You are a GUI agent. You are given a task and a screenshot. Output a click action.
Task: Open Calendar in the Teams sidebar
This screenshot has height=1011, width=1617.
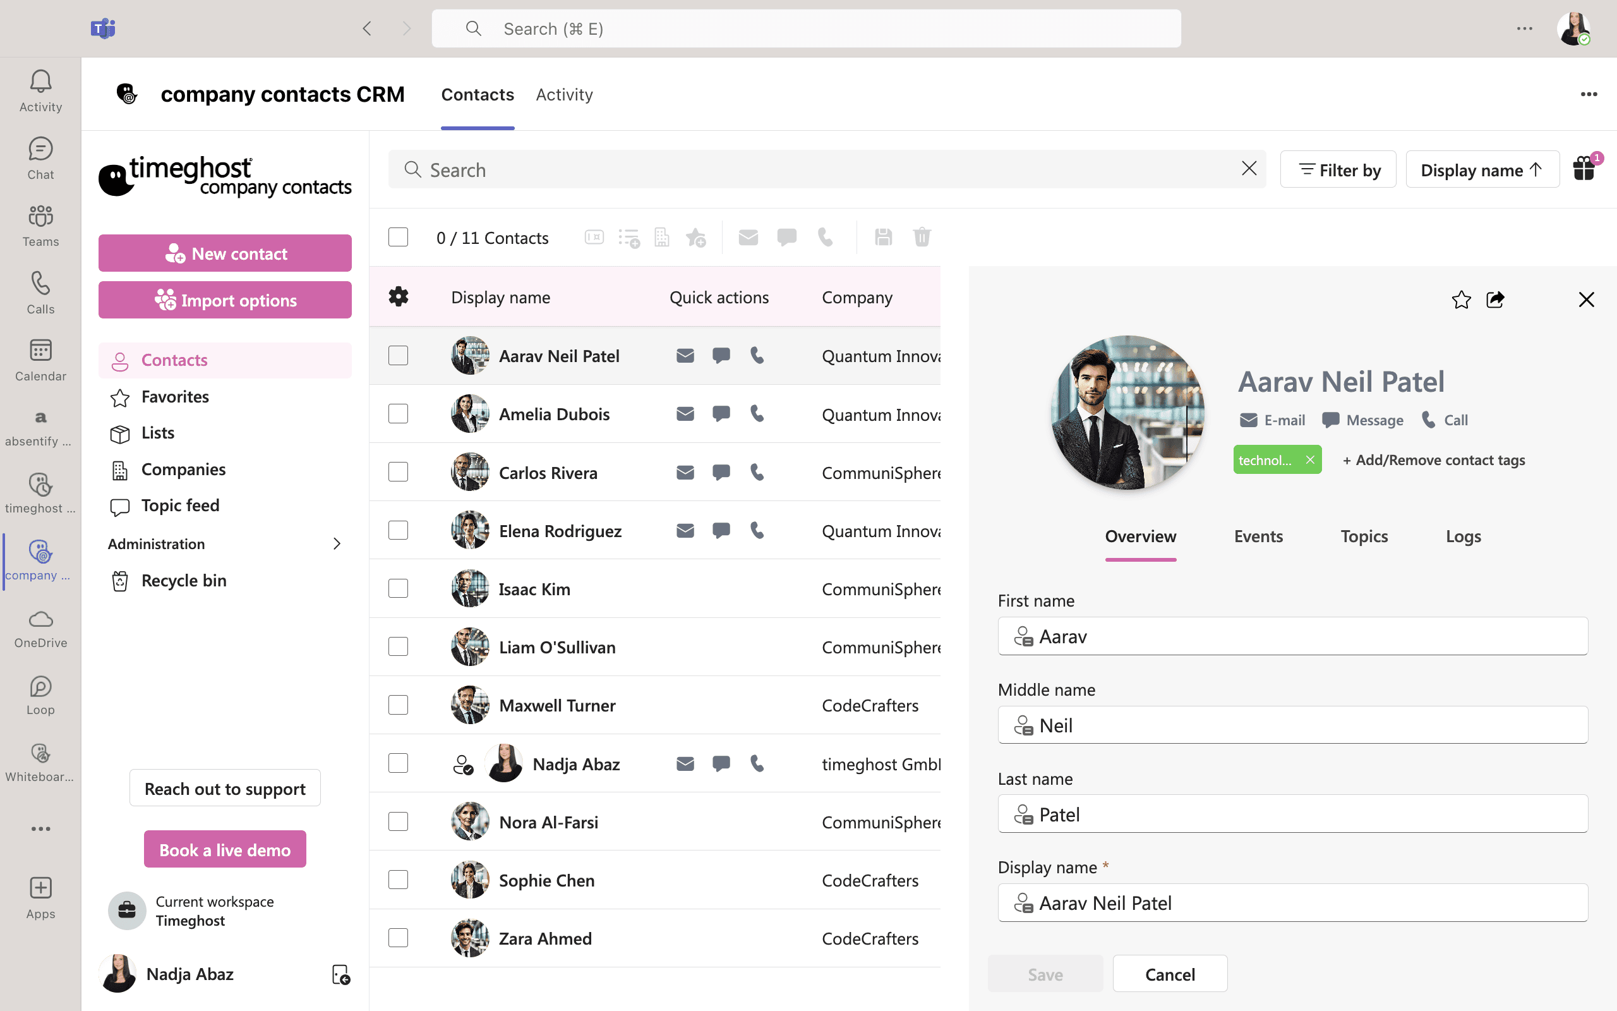pyautogui.click(x=40, y=360)
